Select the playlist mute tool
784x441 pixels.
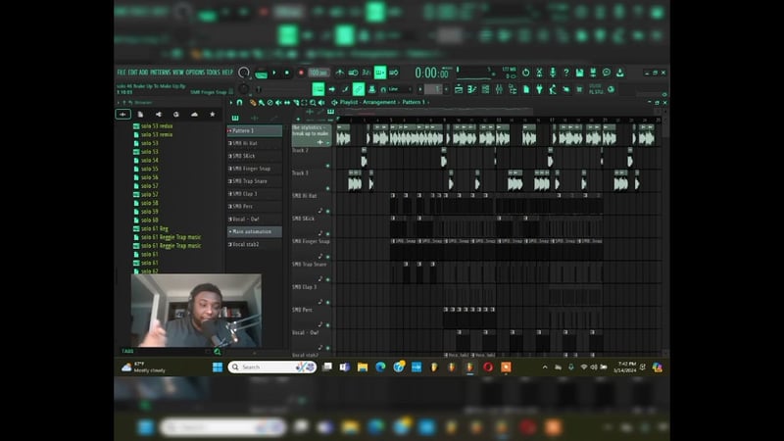click(278, 103)
